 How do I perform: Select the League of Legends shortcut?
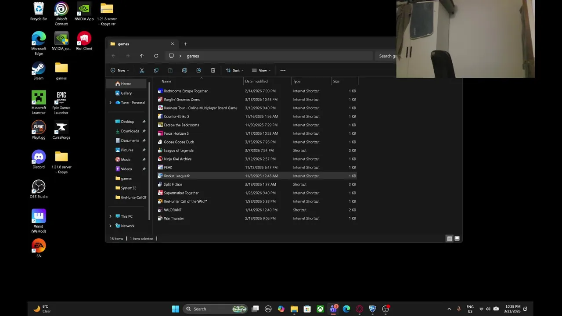click(x=257, y=151)
